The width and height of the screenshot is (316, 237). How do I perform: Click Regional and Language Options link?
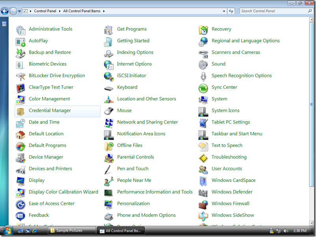(245, 41)
